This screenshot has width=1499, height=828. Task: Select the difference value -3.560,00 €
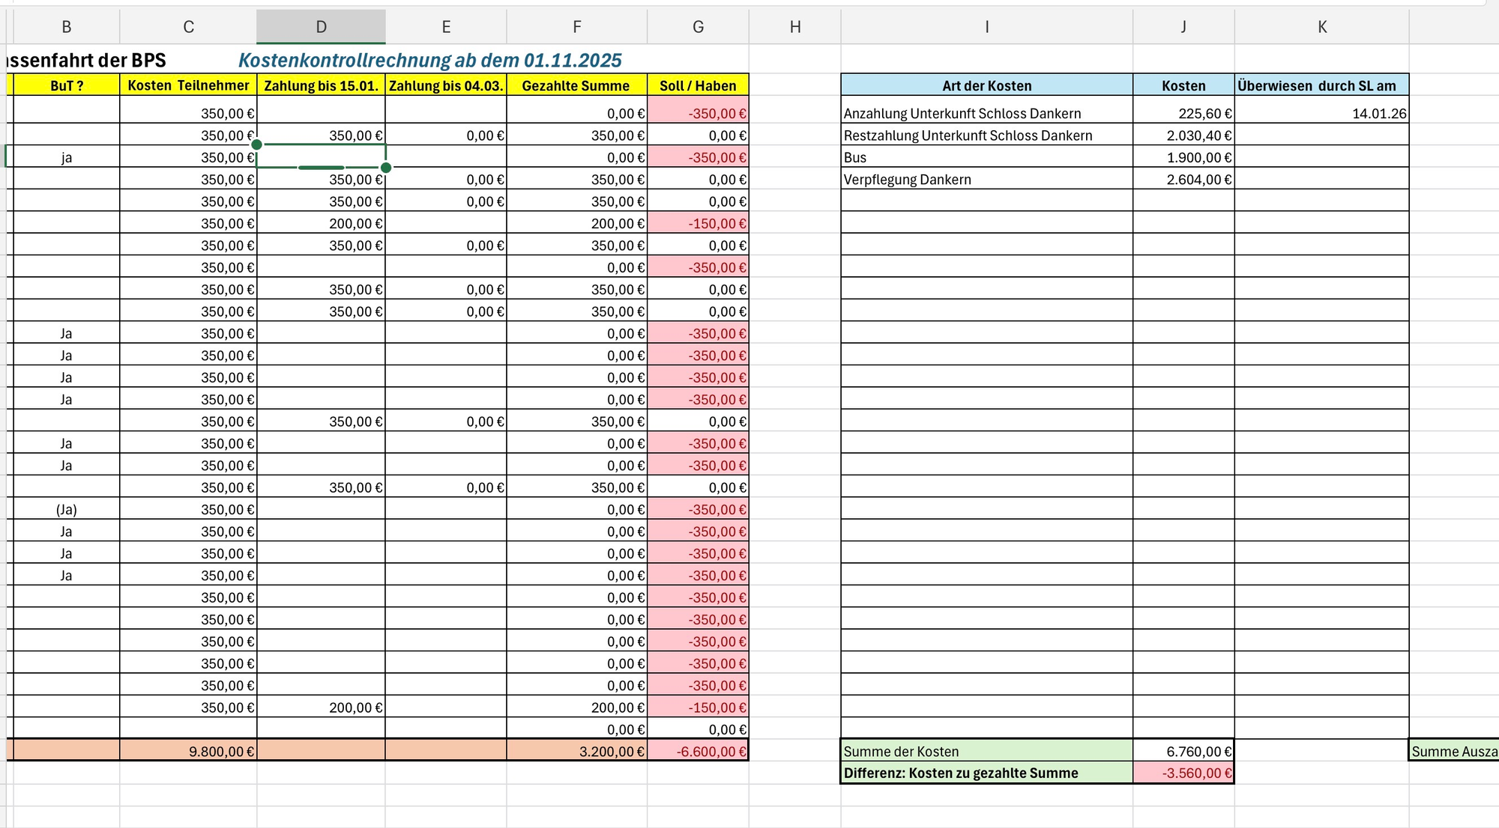coord(1183,773)
